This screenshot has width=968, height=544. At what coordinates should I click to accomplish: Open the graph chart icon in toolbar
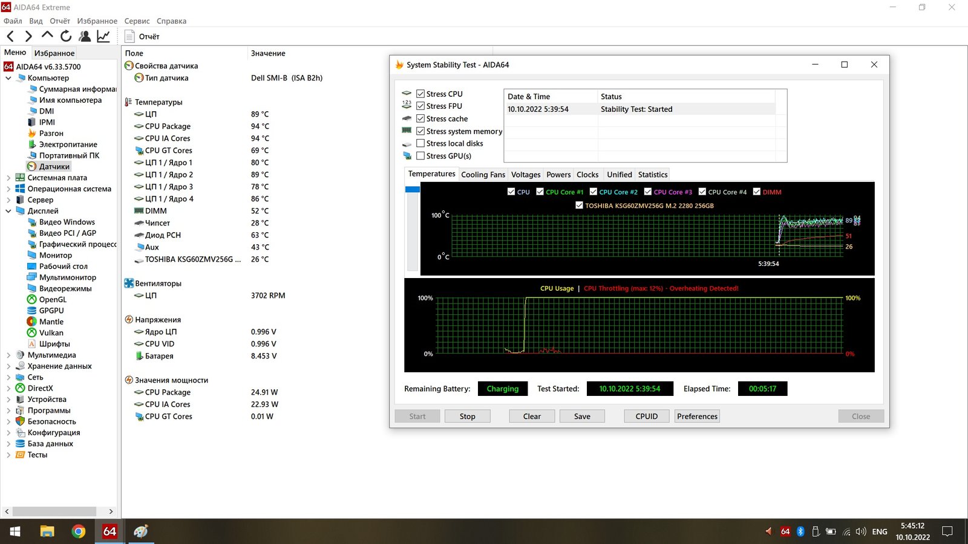pyautogui.click(x=103, y=36)
